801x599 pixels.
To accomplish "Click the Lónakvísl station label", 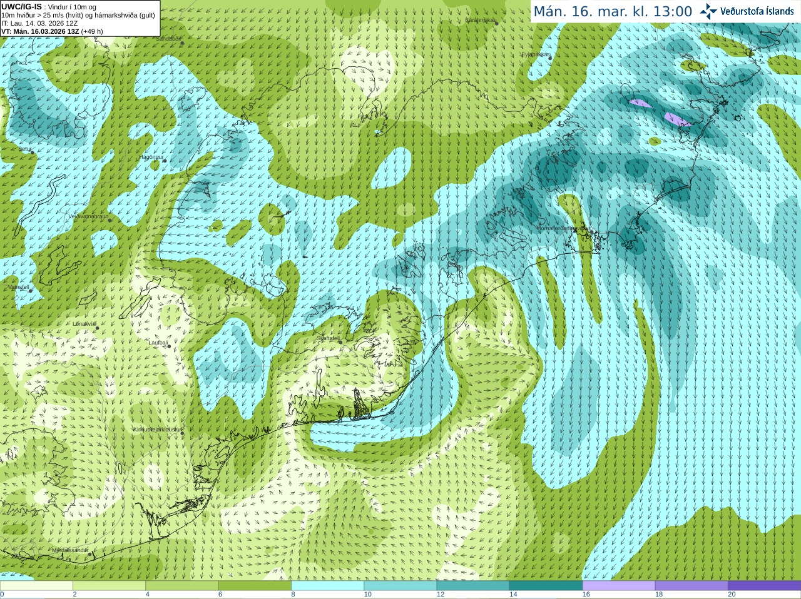I will coord(84,324).
